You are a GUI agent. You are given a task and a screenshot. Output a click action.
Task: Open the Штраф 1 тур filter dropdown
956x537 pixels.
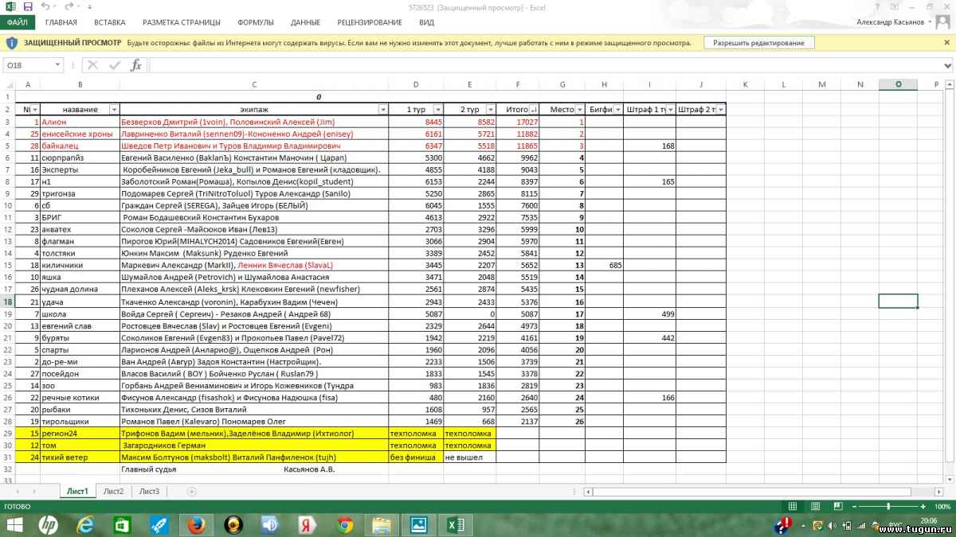point(670,109)
